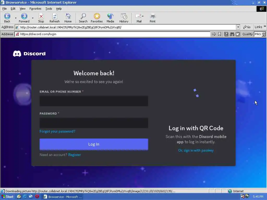Open the Mail dropdown arrow

click(143, 16)
